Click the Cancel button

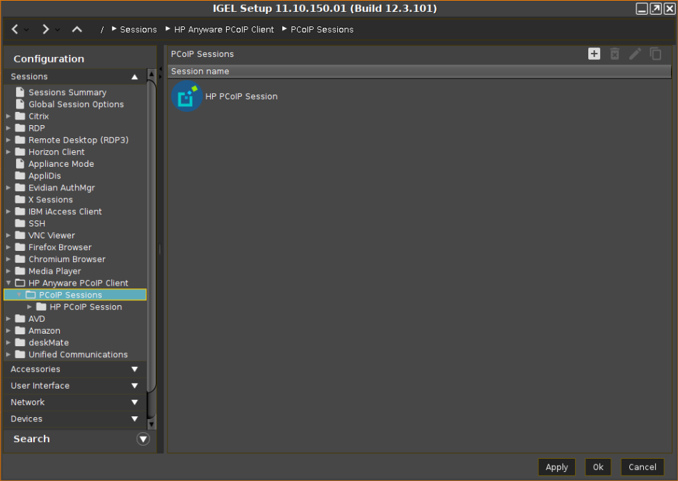coord(642,467)
